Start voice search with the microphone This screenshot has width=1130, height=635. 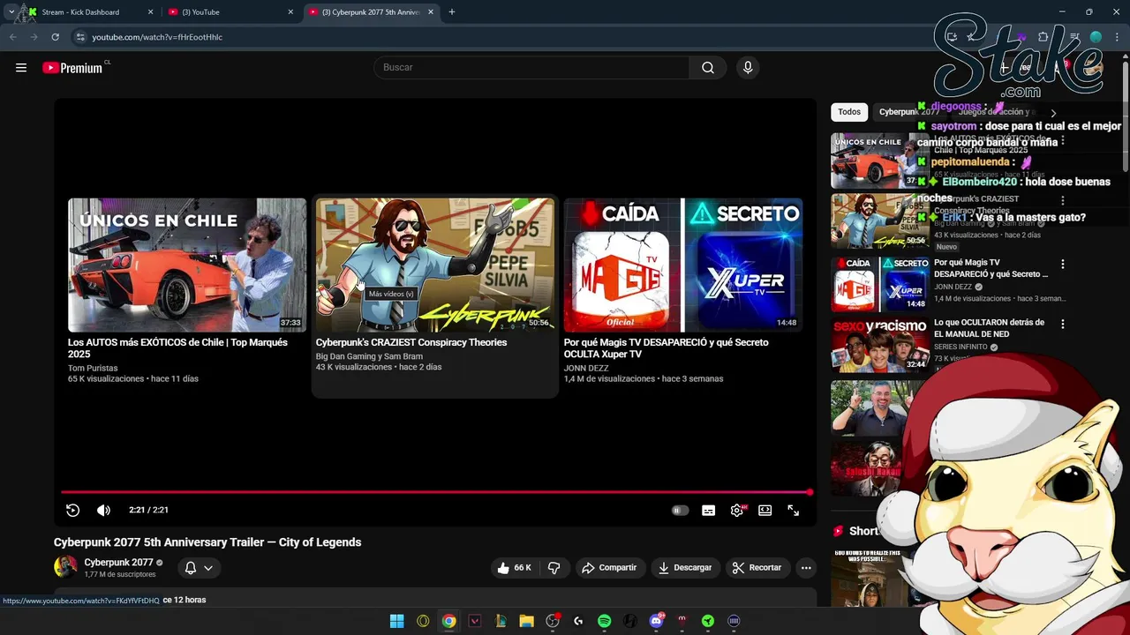[x=748, y=68]
